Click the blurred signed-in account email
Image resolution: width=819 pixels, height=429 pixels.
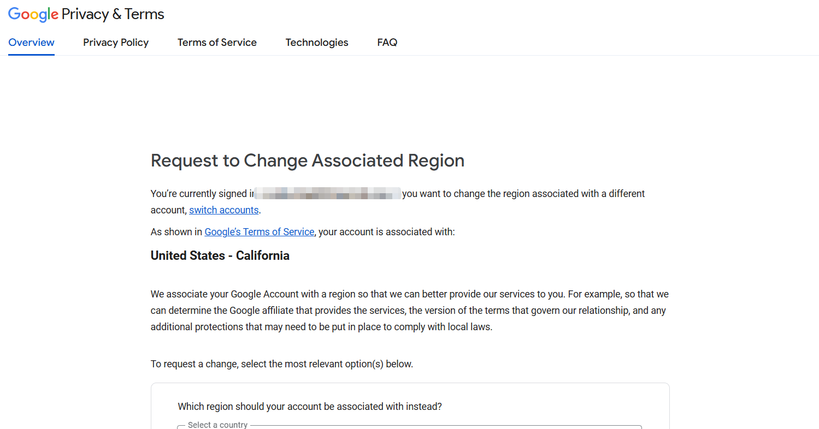point(328,194)
